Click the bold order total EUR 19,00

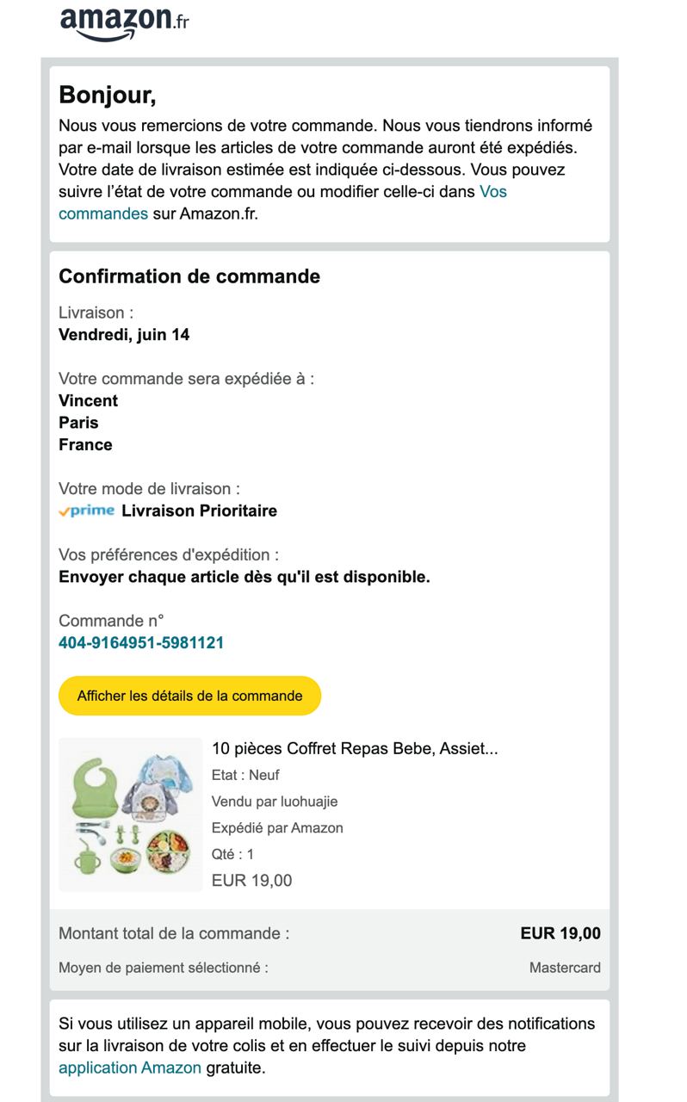[x=560, y=934]
